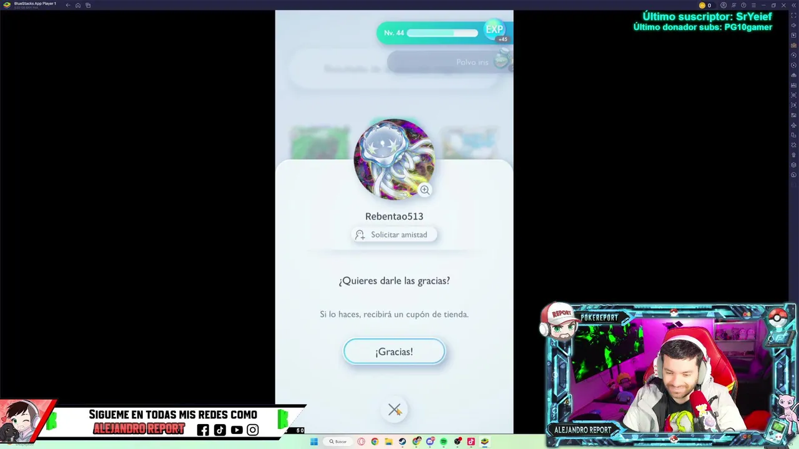This screenshot has height=449, width=799.
Task: Click the EXP badge icon
Action: 494,30
